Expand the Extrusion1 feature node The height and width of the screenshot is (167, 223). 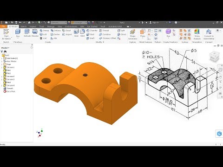tap(2, 67)
